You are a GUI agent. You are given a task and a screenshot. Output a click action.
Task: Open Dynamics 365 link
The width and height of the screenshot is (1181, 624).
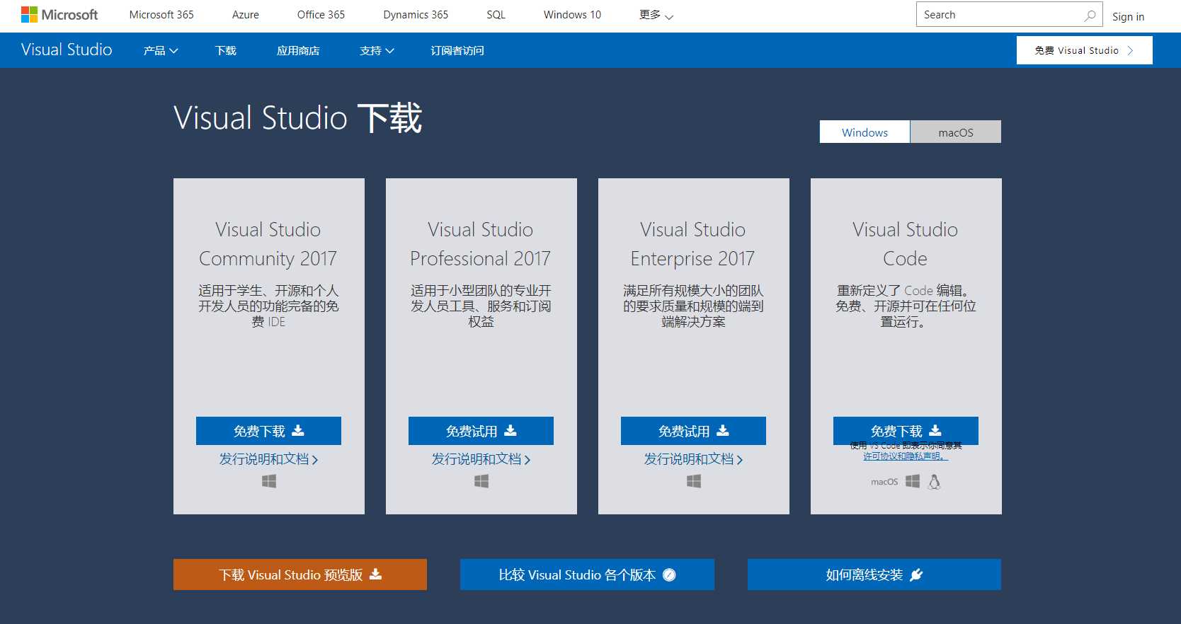(x=416, y=15)
